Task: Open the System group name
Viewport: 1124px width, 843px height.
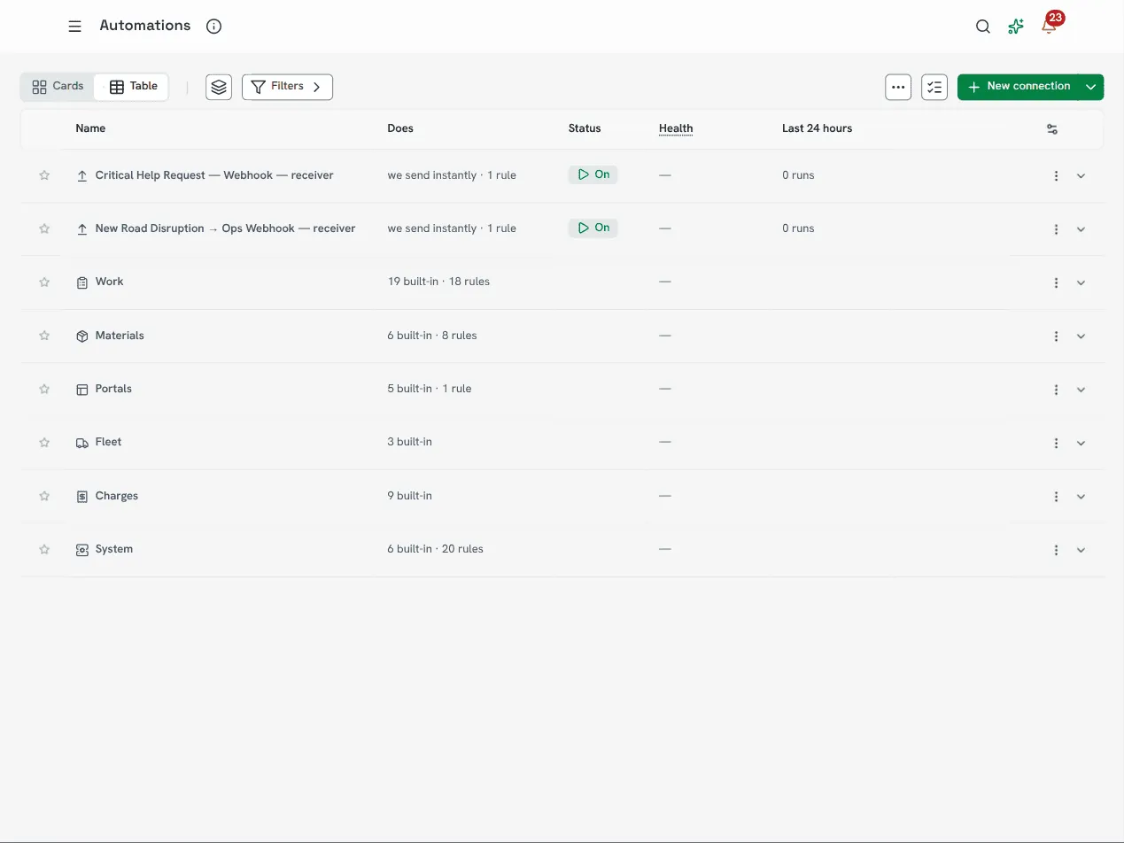Action: click(x=114, y=549)
